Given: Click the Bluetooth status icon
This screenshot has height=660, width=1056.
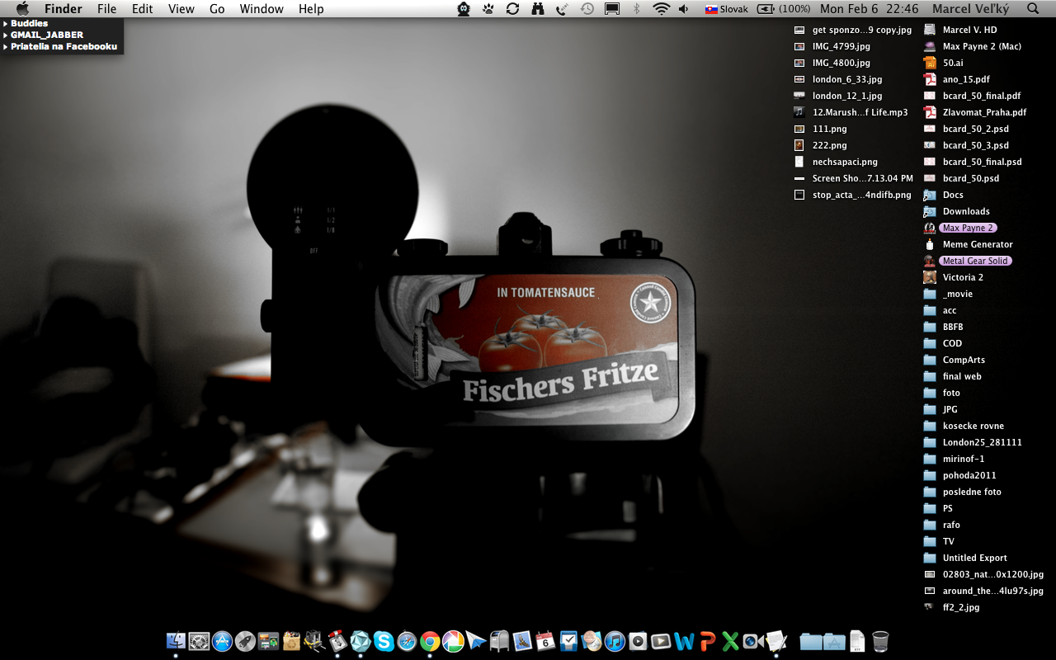Looking at the screenshot, I should point(636,9).
